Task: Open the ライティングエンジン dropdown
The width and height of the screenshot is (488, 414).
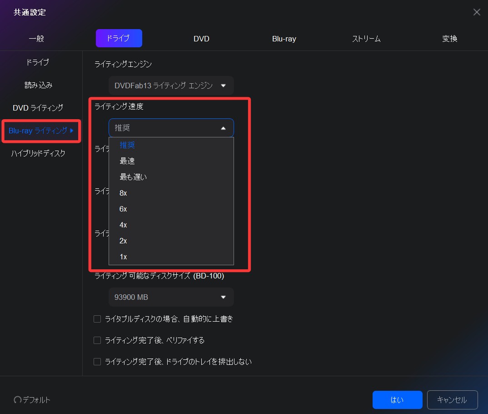Action: 171,85
